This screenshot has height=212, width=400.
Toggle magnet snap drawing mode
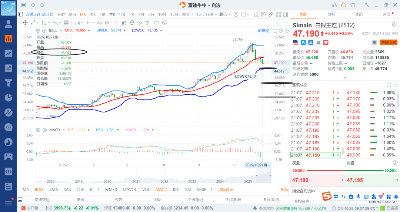click(124, 23)
